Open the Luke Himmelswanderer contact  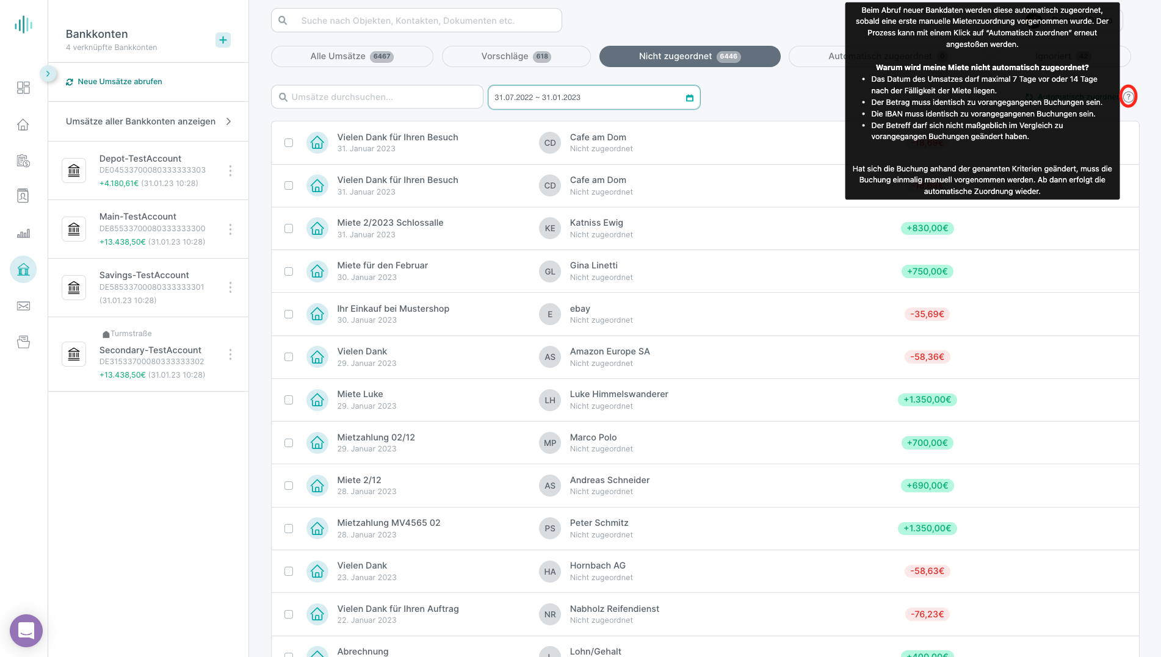(x=619, y=394)
